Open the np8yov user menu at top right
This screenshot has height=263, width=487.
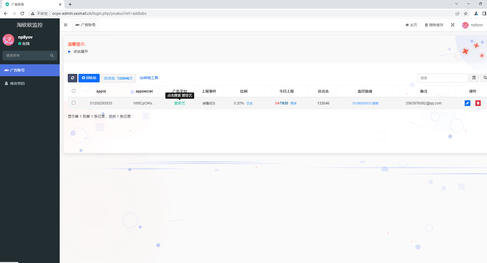tap(472, 25)
